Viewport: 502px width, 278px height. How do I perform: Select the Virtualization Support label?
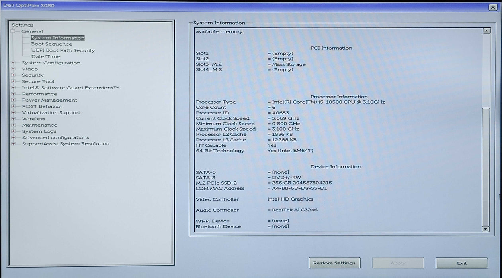(51, 113)
